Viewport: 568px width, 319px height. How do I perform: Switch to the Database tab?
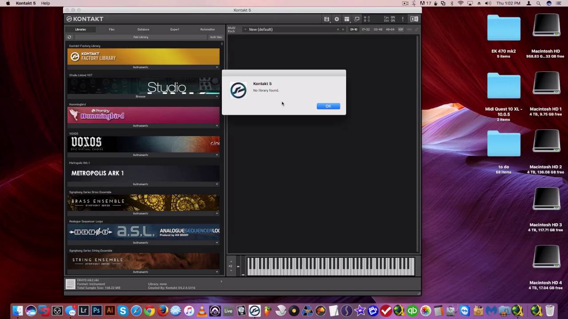143,29
